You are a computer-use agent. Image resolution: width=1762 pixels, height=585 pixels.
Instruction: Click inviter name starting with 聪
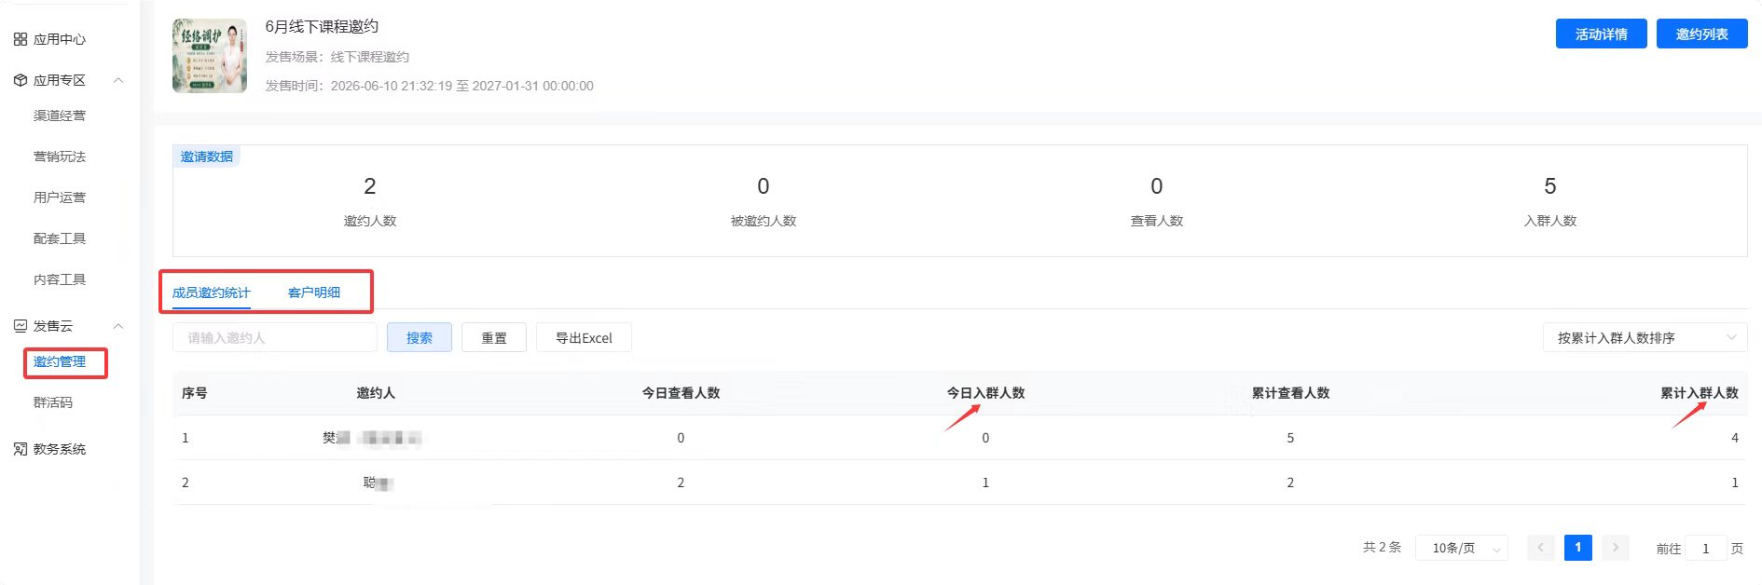pos(378,483)
